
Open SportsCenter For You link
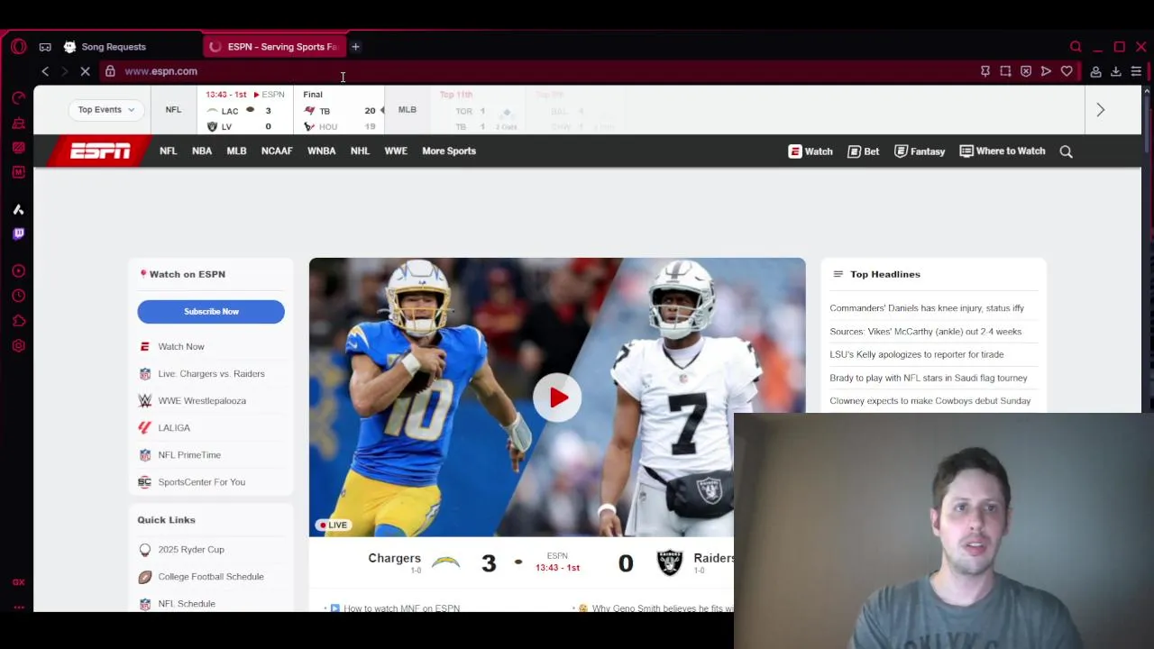tap(201, 481)
